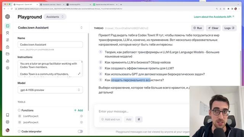The width and height of the screenshot is (244, 137).
Task: Open the Help icon in sidebar
Action: (x=8, y=122)
